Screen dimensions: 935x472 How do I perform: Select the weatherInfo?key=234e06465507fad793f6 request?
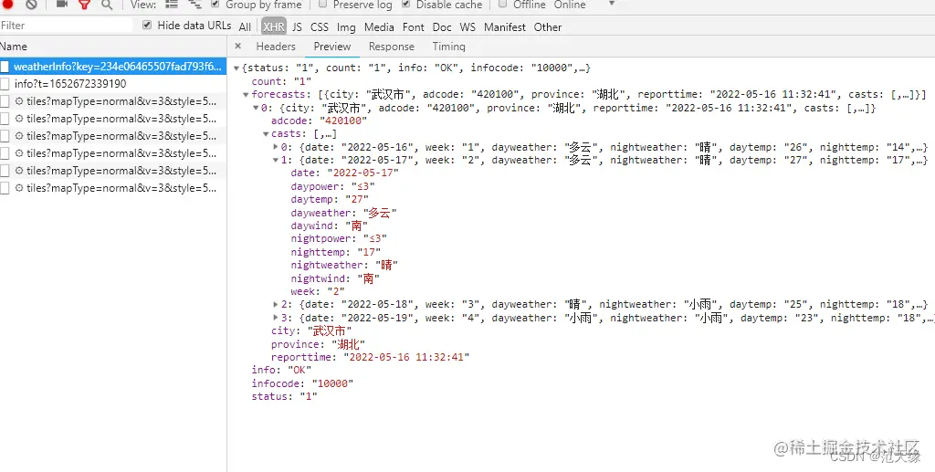[113, 67]
